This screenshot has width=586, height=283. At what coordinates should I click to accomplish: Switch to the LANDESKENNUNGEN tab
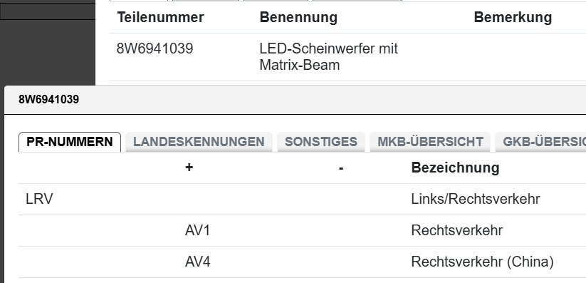click(x=199, y=142)
